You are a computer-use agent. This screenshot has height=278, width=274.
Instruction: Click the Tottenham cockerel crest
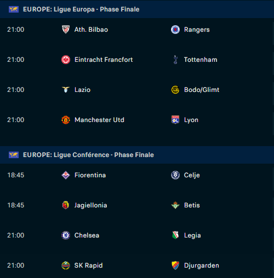click(175, 60)
